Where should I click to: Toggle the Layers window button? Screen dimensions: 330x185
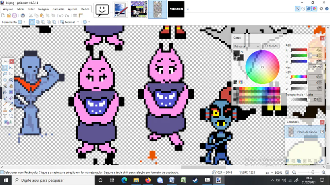pos(309,9)
